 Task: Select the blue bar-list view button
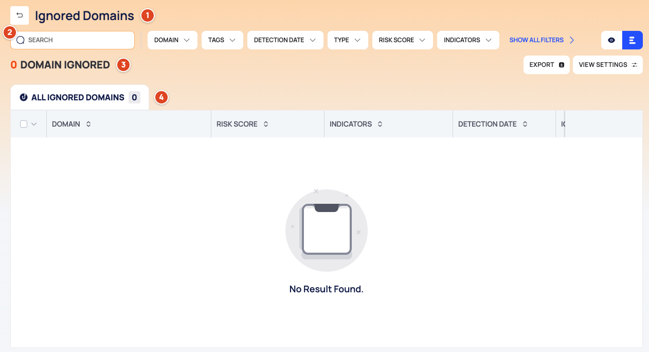633,40
